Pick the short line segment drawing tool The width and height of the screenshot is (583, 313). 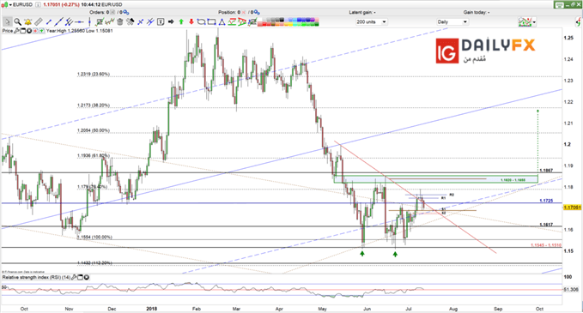pos(49,22)
